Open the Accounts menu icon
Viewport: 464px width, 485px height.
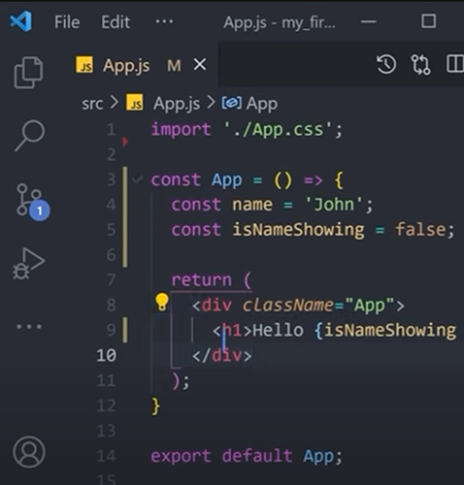(29, 452)
